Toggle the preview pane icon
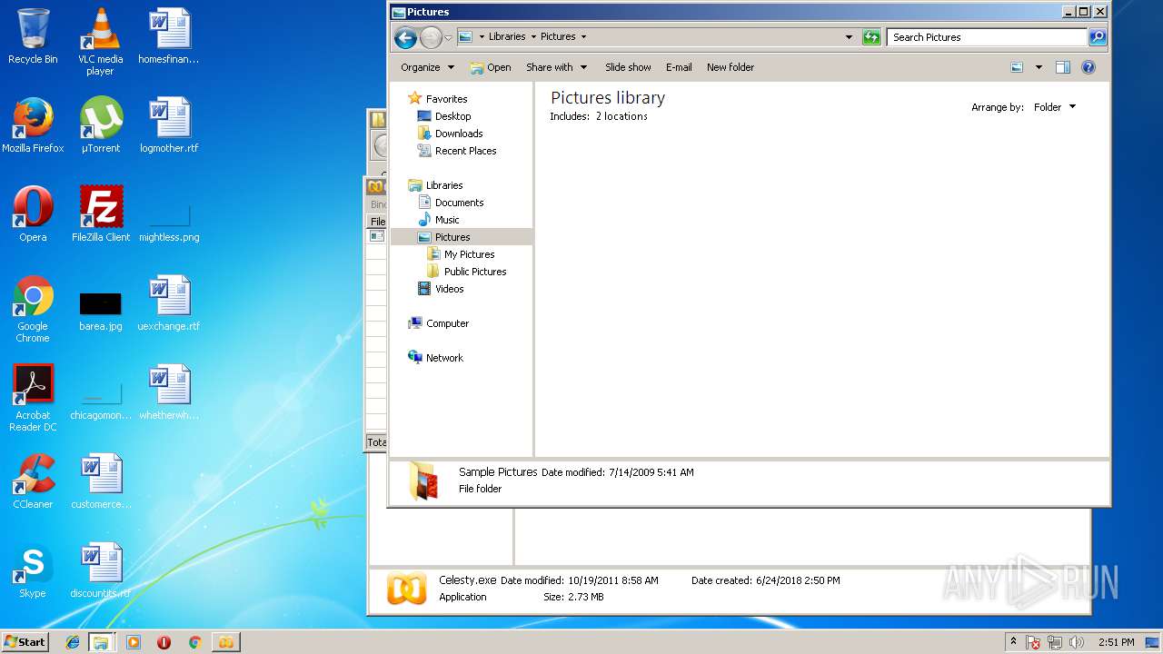The width and height of the screenshot is (1163, 654). [x=1063, y=67]
